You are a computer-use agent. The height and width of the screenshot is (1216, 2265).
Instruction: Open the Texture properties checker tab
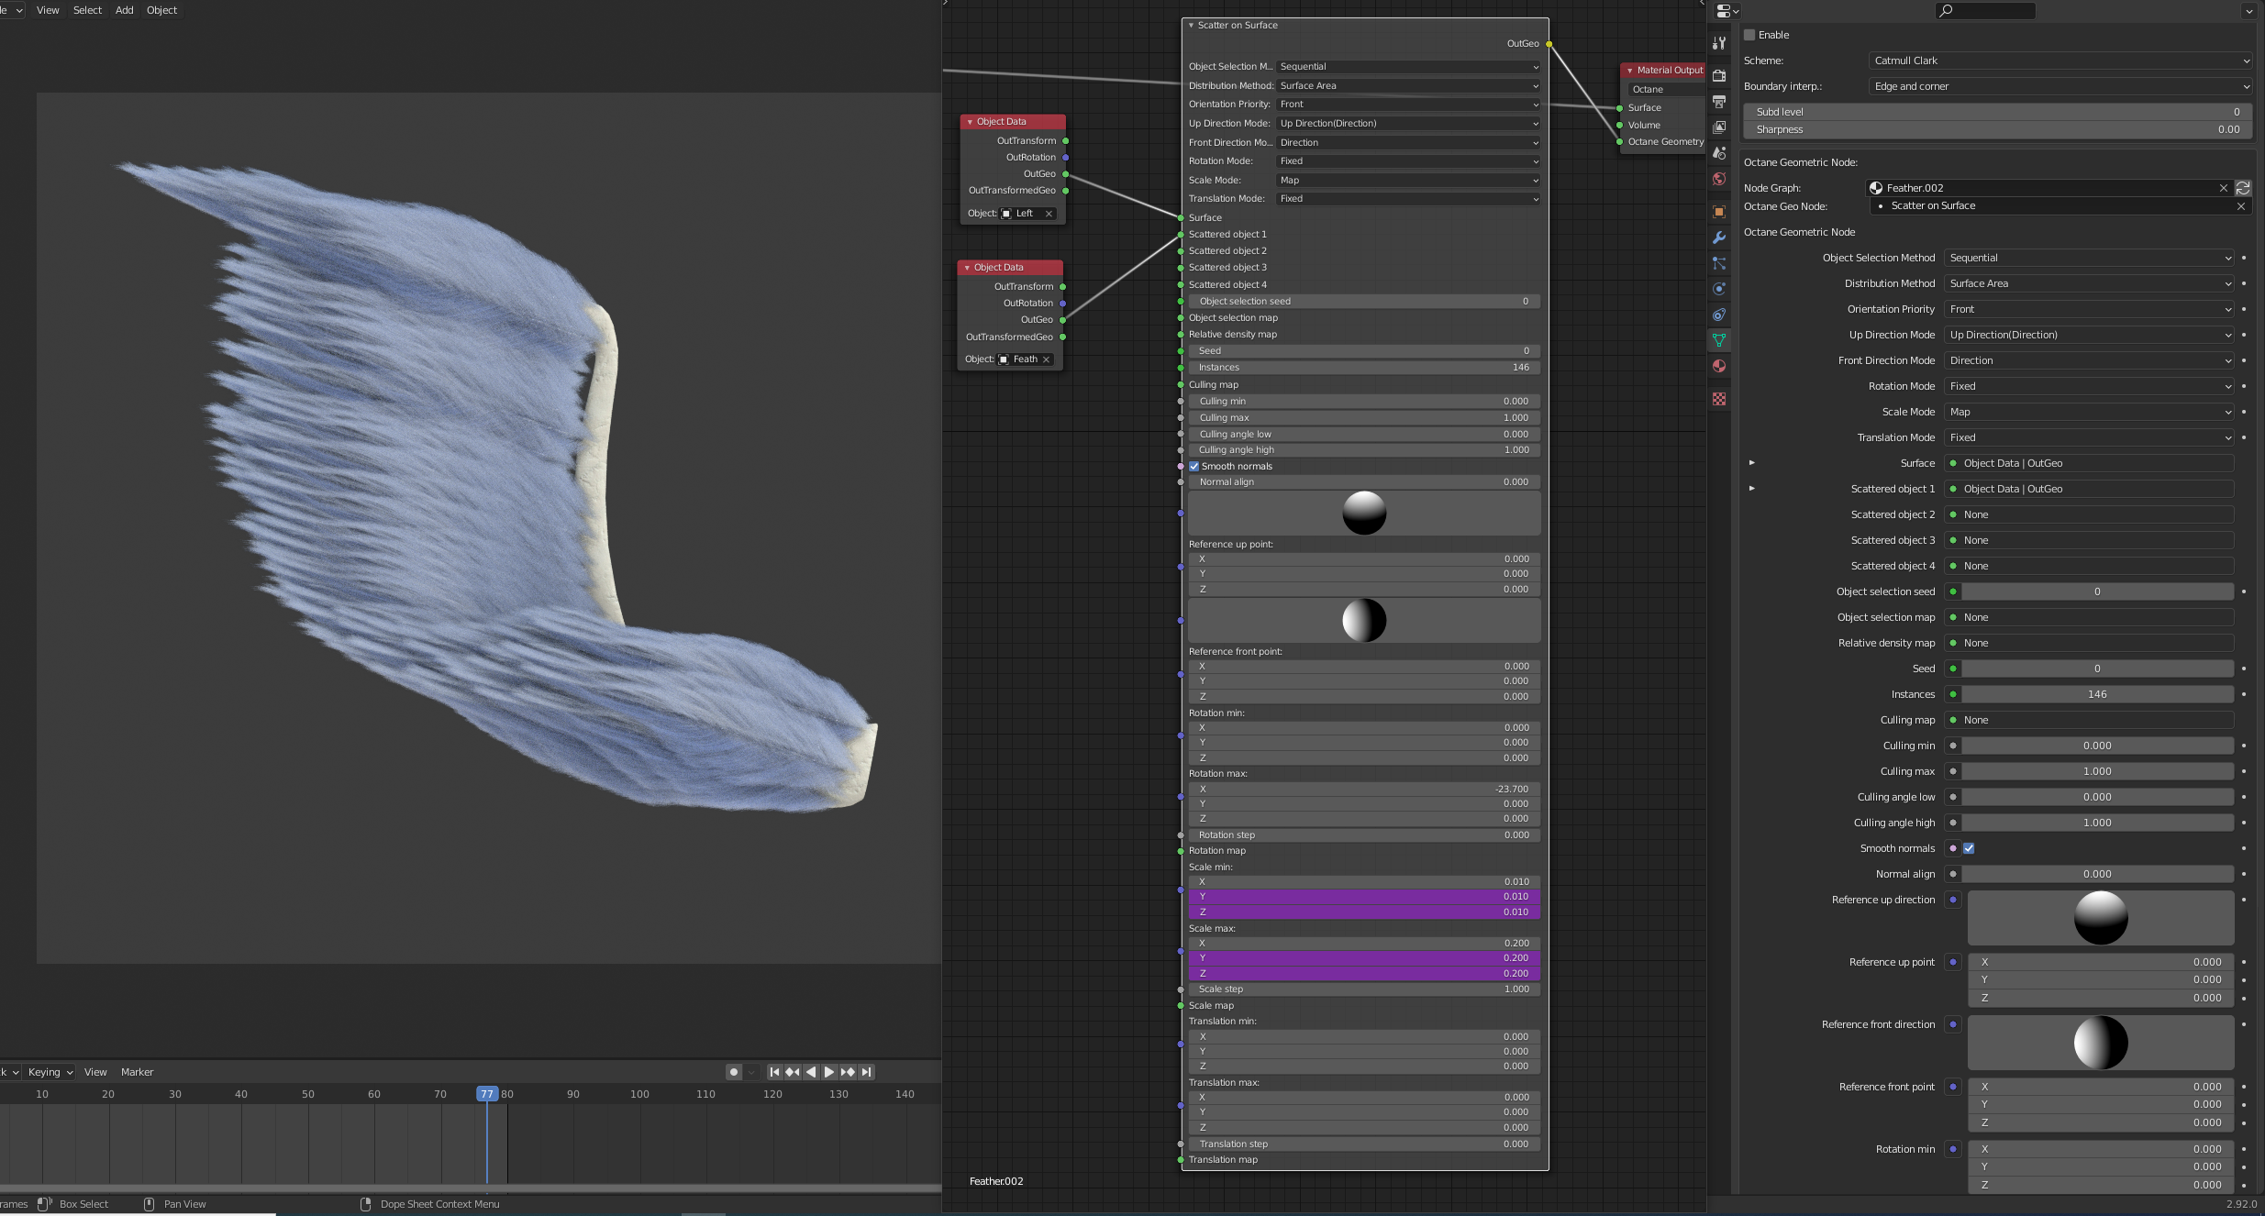click(1719, 399)
